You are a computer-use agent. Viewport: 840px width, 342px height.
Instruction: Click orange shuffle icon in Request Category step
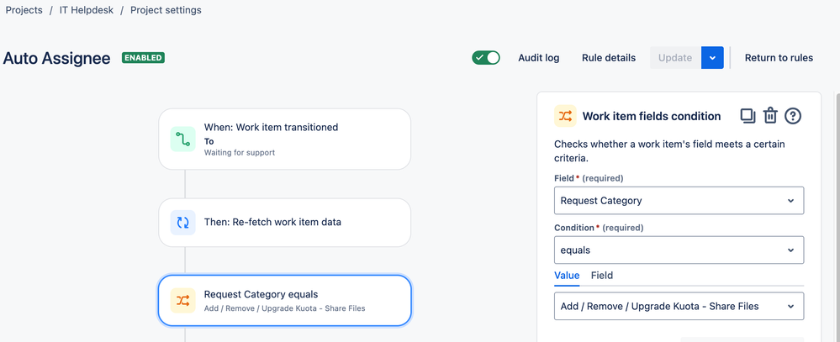(x=183, y=300)
